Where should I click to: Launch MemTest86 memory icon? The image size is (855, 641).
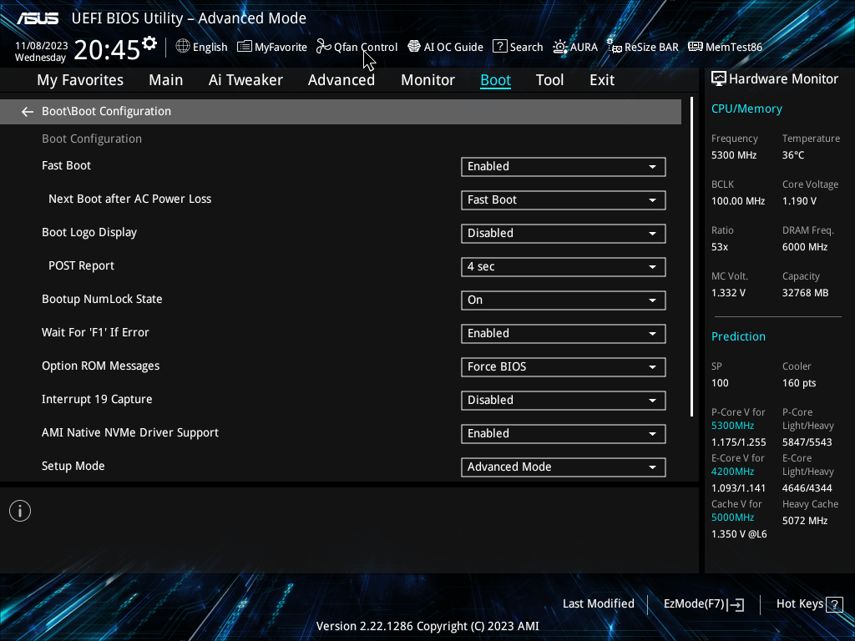click(x=696, y=47)
